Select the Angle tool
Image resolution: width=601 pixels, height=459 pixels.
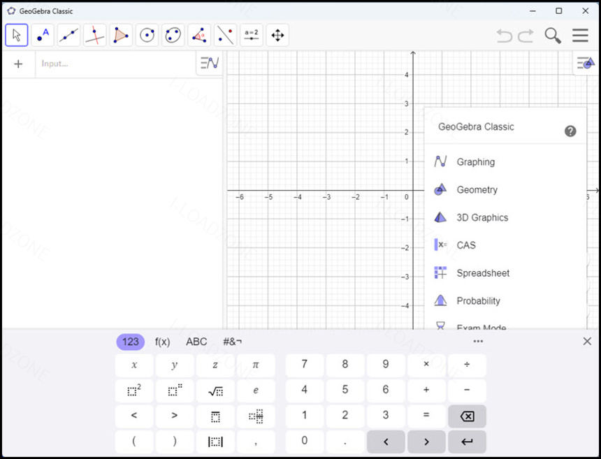(199, 35)
